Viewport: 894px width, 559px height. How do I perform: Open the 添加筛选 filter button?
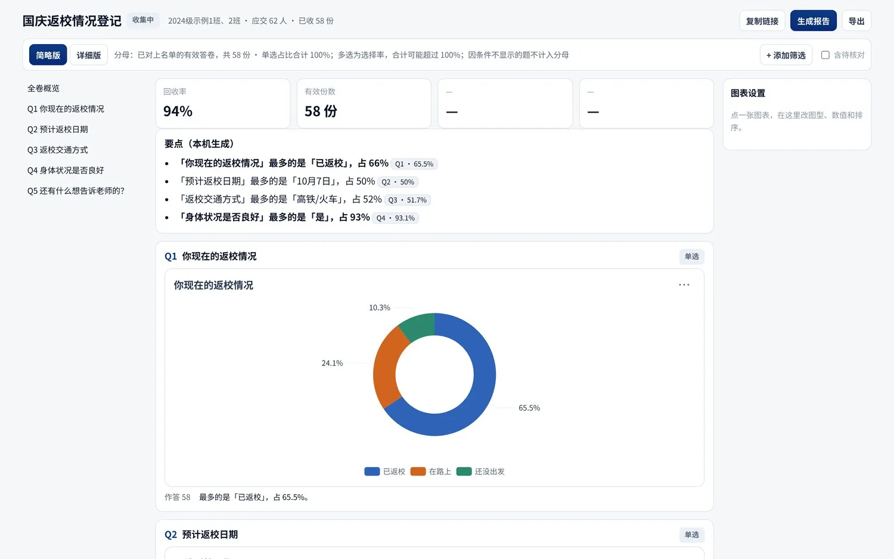point(786,55)
